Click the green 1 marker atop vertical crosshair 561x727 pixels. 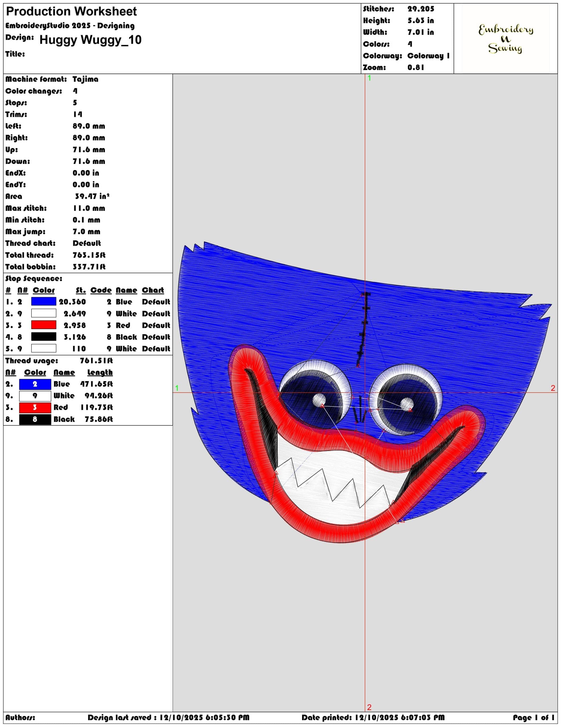[x=369, y=78]
